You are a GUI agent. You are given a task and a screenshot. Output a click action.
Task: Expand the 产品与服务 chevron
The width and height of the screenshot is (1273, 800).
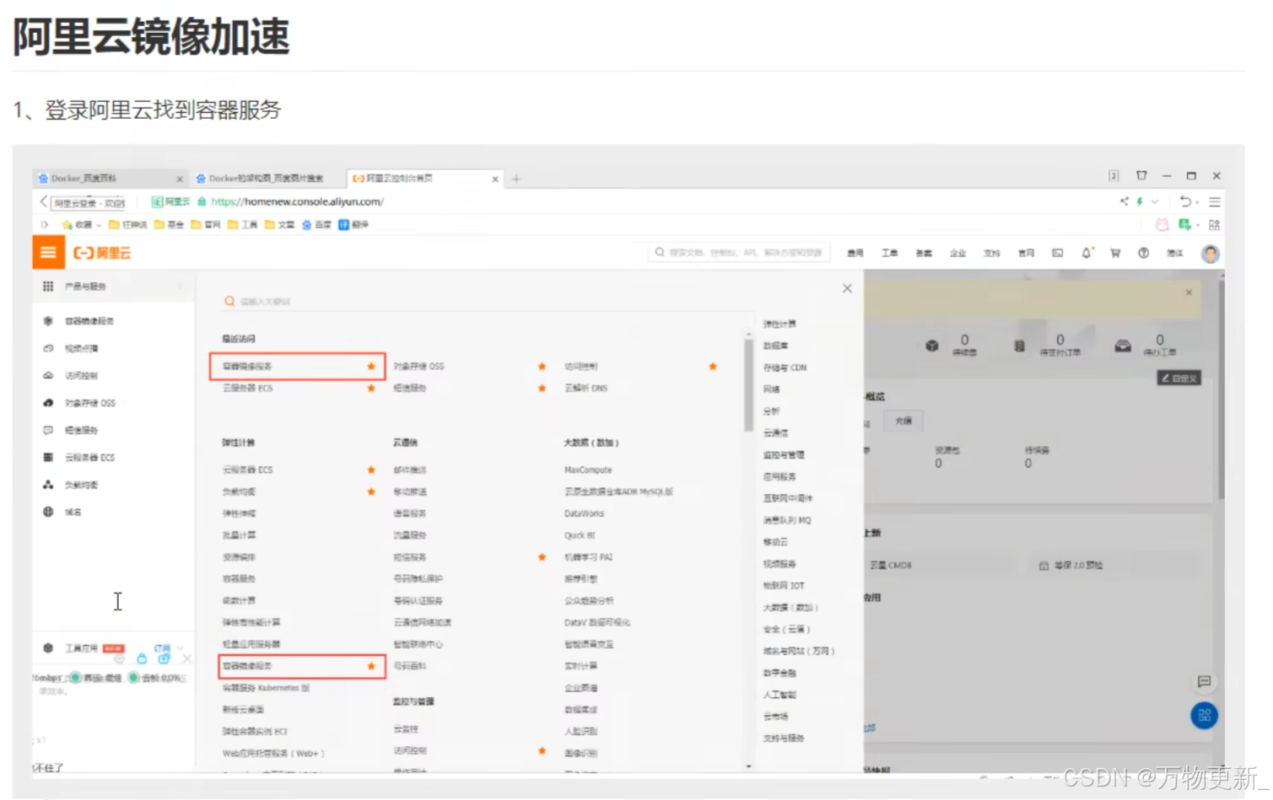coord(181,287)
